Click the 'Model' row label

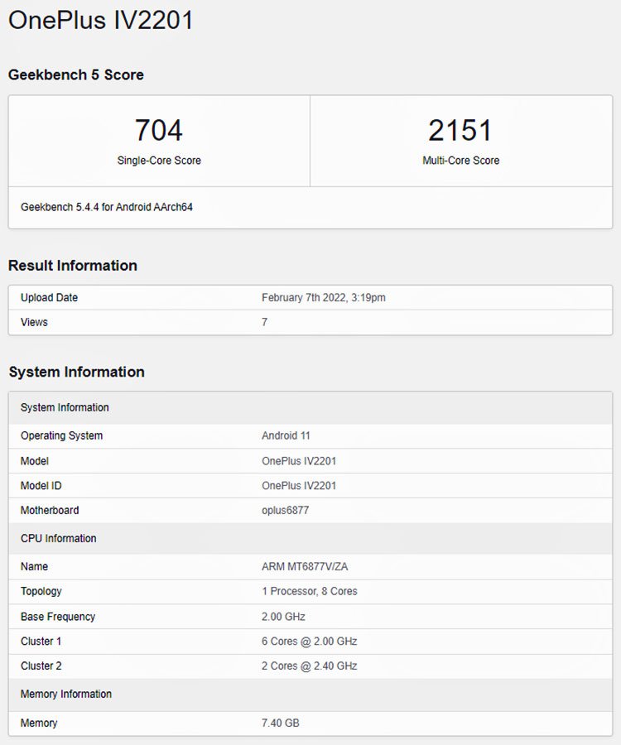[35, 461]
